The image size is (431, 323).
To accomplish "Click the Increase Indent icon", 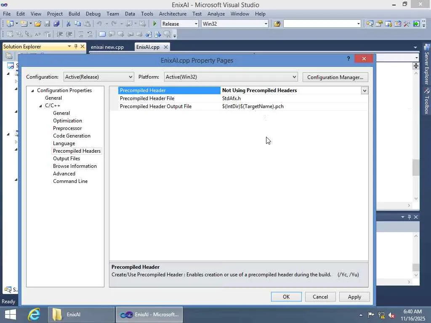I will 69,34.
